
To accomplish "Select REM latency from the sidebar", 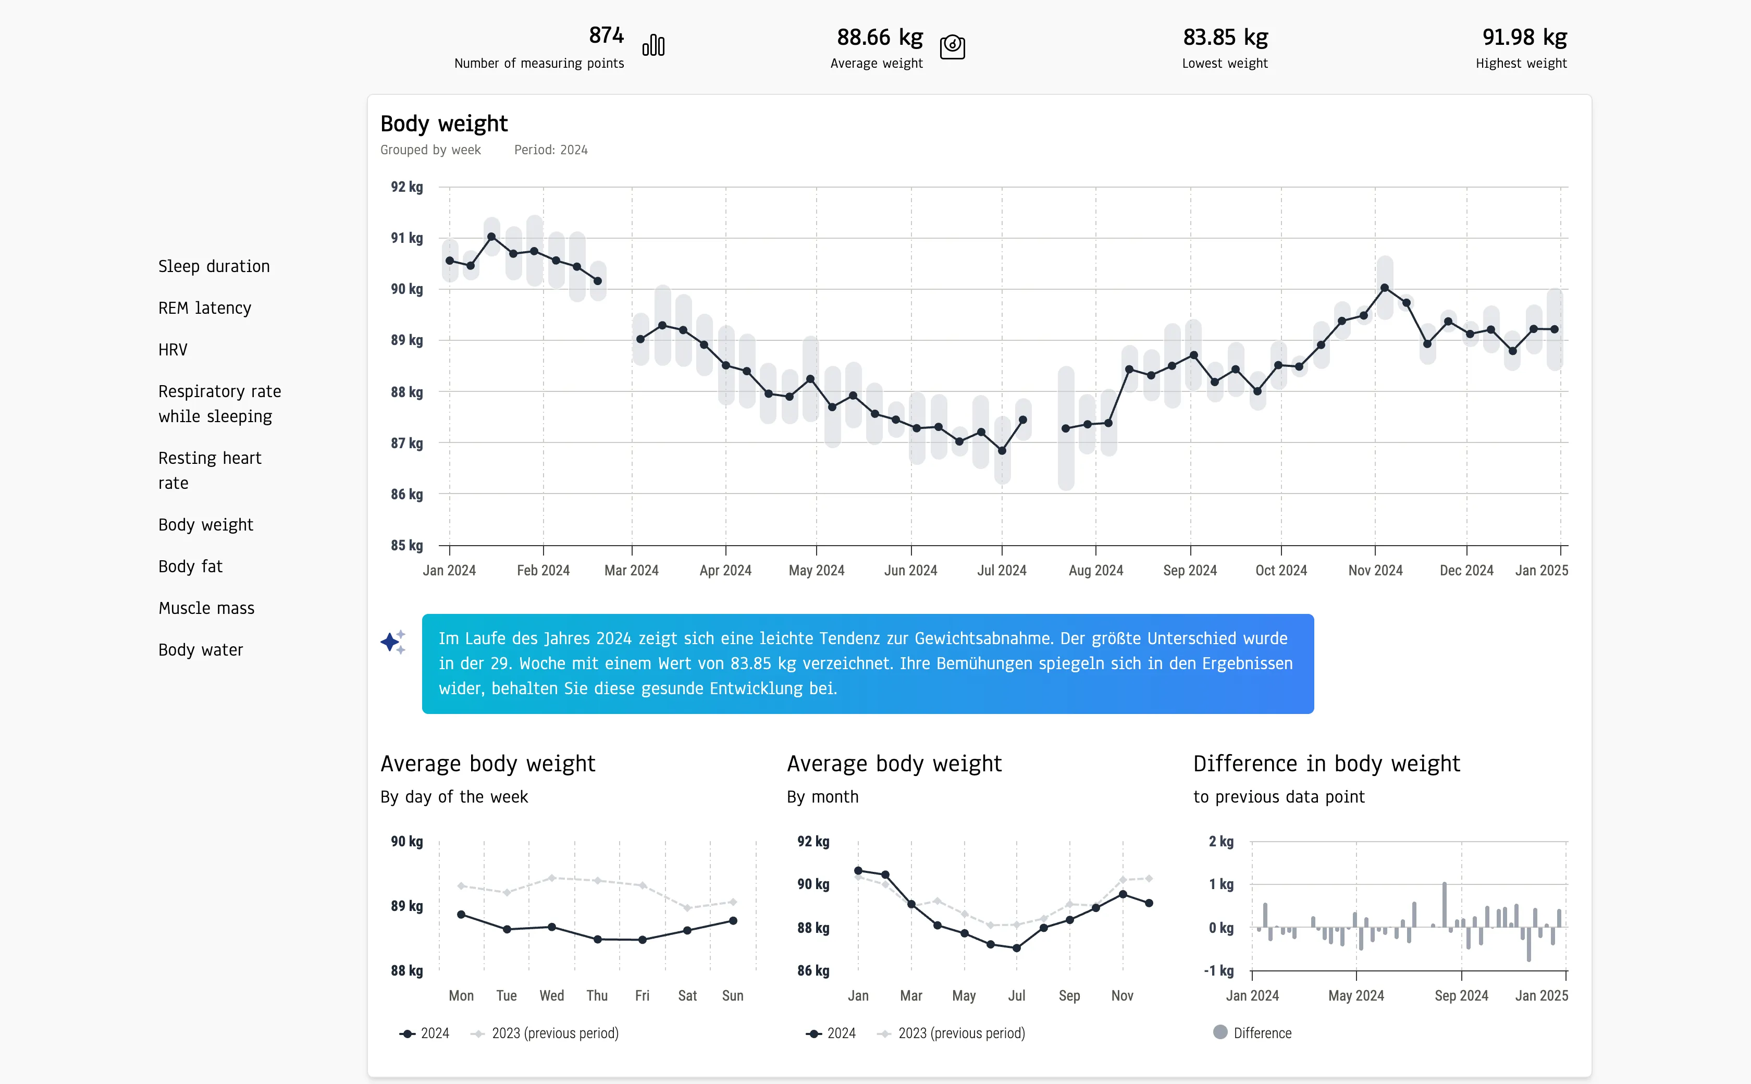I will coord(204,309).
